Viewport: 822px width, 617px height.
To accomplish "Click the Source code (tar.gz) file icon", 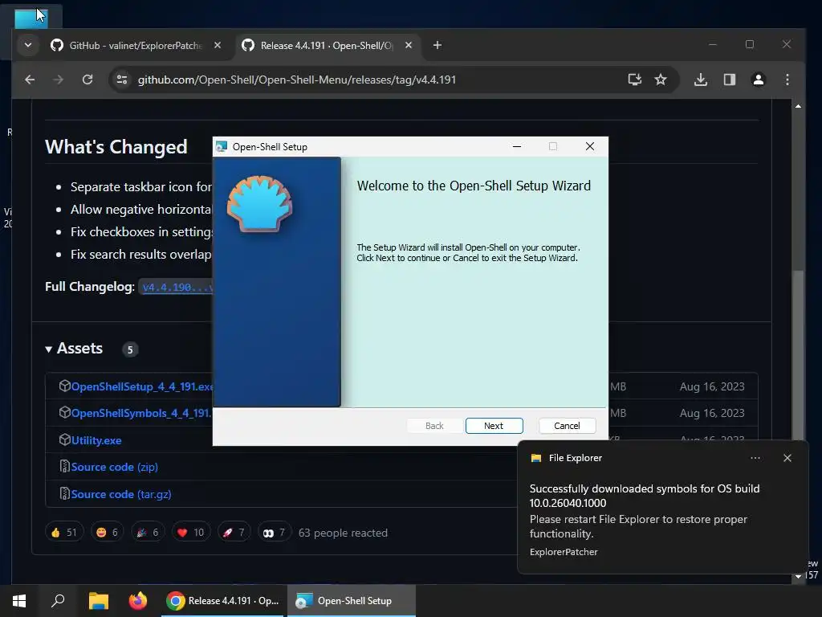I will coord(64,494).
